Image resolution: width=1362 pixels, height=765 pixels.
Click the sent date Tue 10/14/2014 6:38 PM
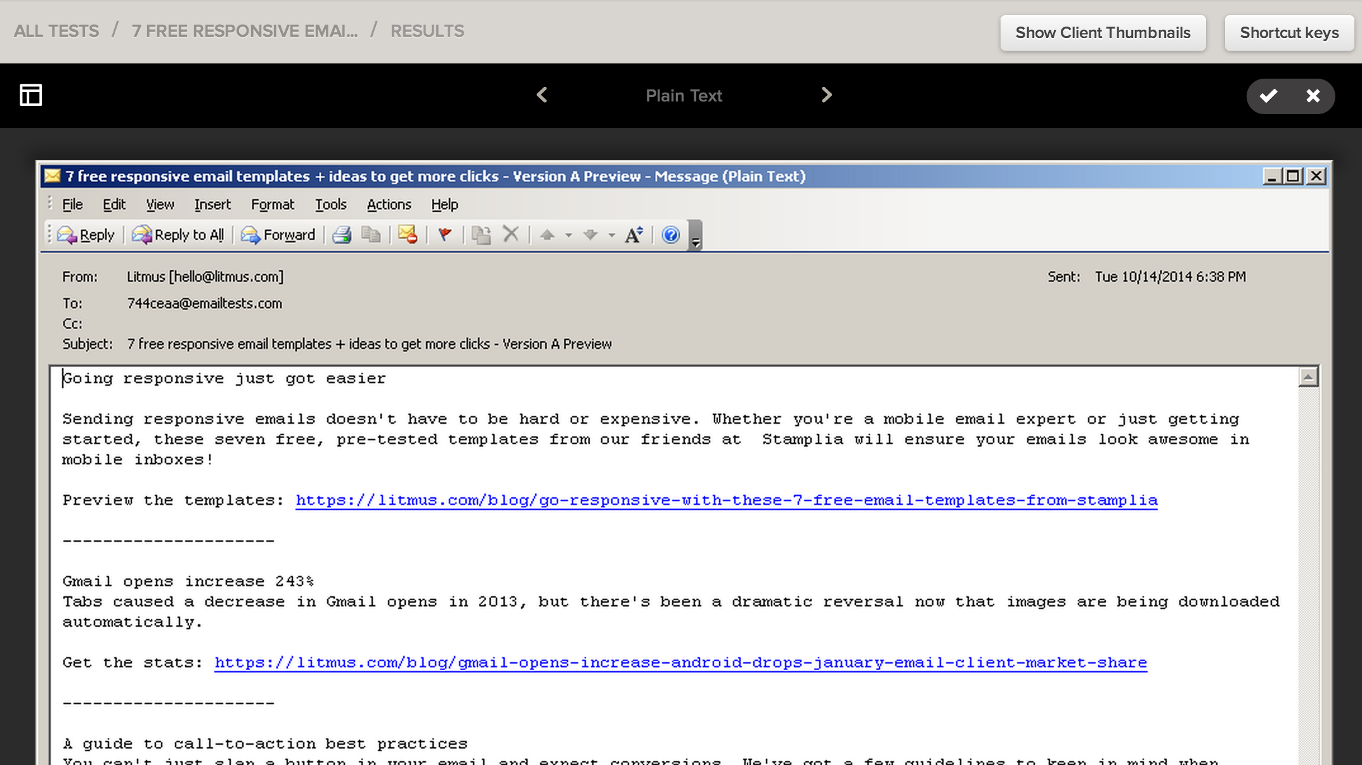coord(1171,277)
